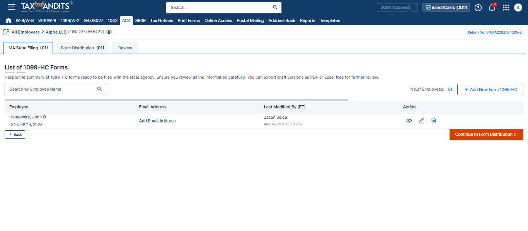
Task: Open the apps grid launcher icon
Action: pos(506,8)
